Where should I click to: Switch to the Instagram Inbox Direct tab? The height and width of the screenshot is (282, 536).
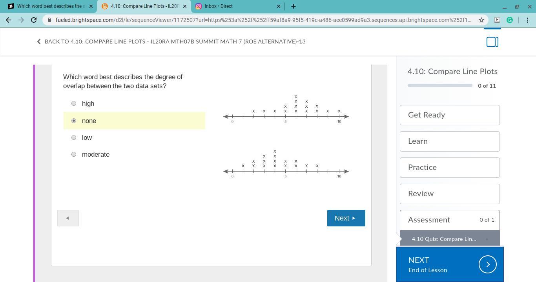click(237, 6)
